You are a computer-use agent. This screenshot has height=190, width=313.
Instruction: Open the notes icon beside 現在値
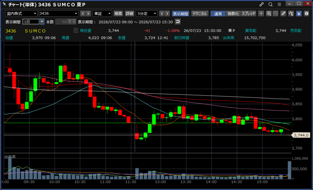pos(76,31)
